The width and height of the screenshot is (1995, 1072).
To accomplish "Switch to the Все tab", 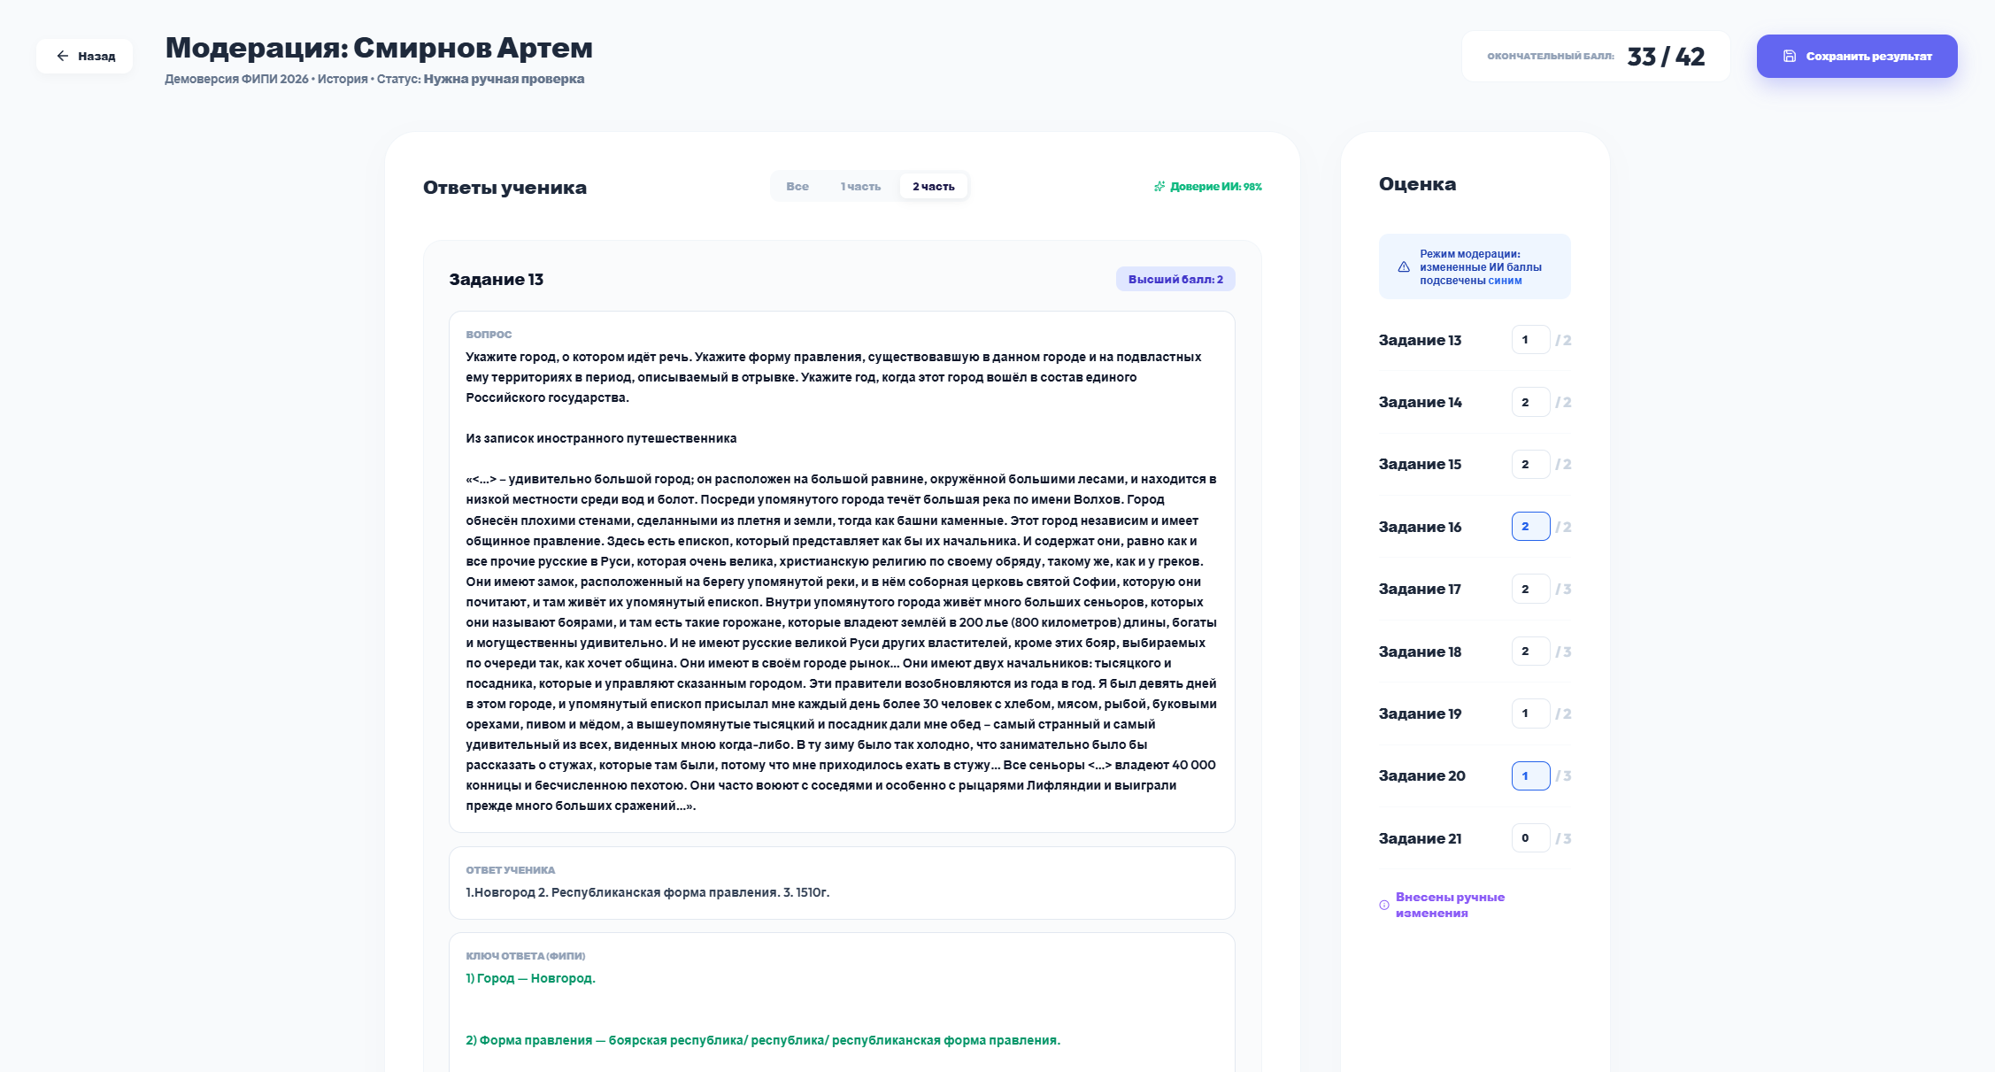I will click(x=797, y=186).
